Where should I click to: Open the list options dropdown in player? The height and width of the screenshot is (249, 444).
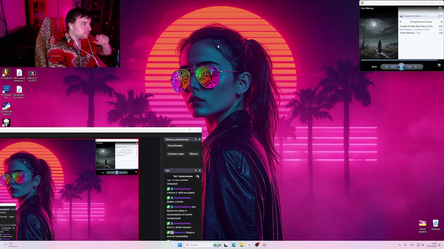click(440, 16)
